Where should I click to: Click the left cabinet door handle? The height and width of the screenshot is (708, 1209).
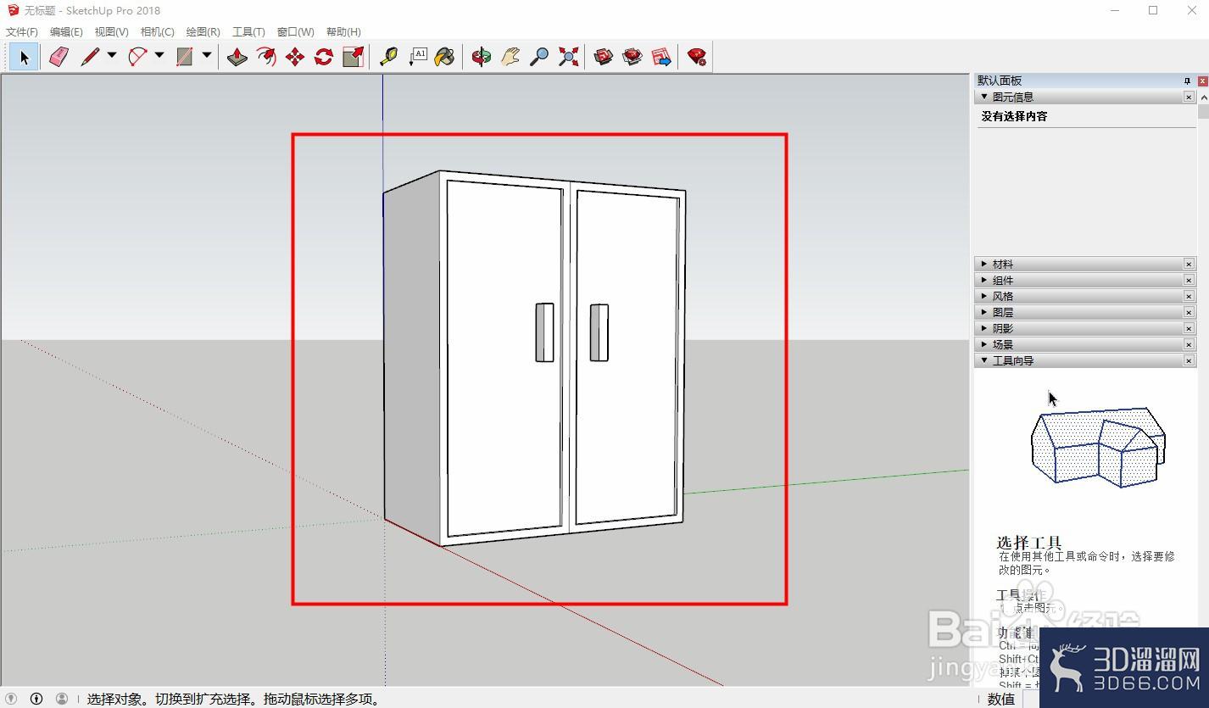tap(544, 332)
